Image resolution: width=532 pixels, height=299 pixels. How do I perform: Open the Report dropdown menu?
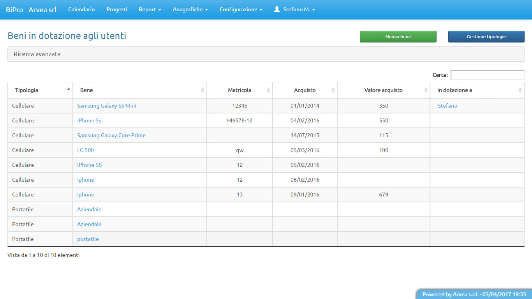point(150,9)
